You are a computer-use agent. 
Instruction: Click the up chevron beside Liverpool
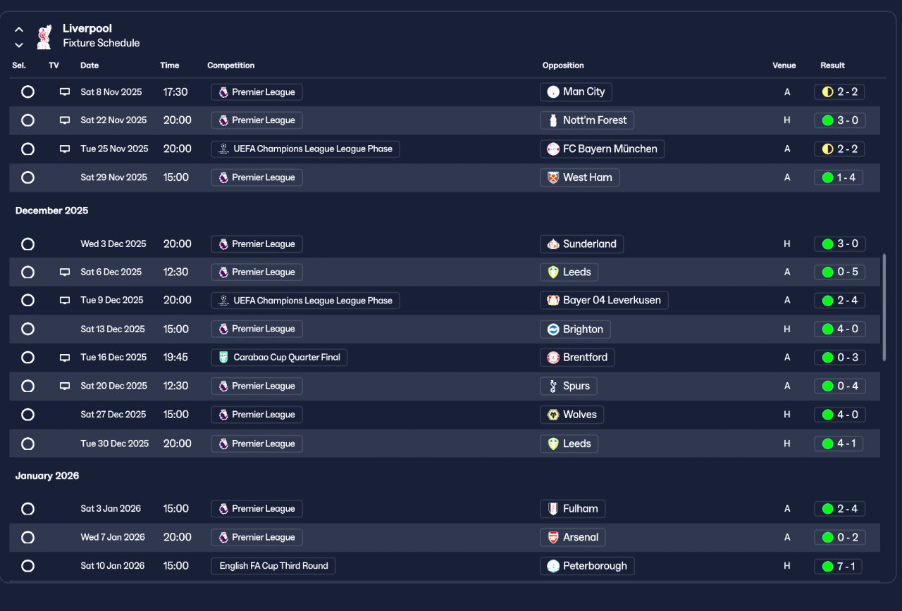click(x=19, y=30)
